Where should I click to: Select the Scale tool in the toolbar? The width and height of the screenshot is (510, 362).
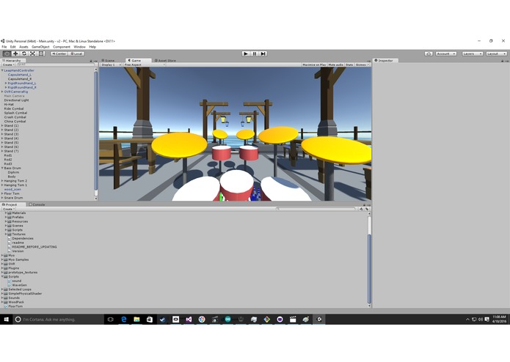click(32, 53)
